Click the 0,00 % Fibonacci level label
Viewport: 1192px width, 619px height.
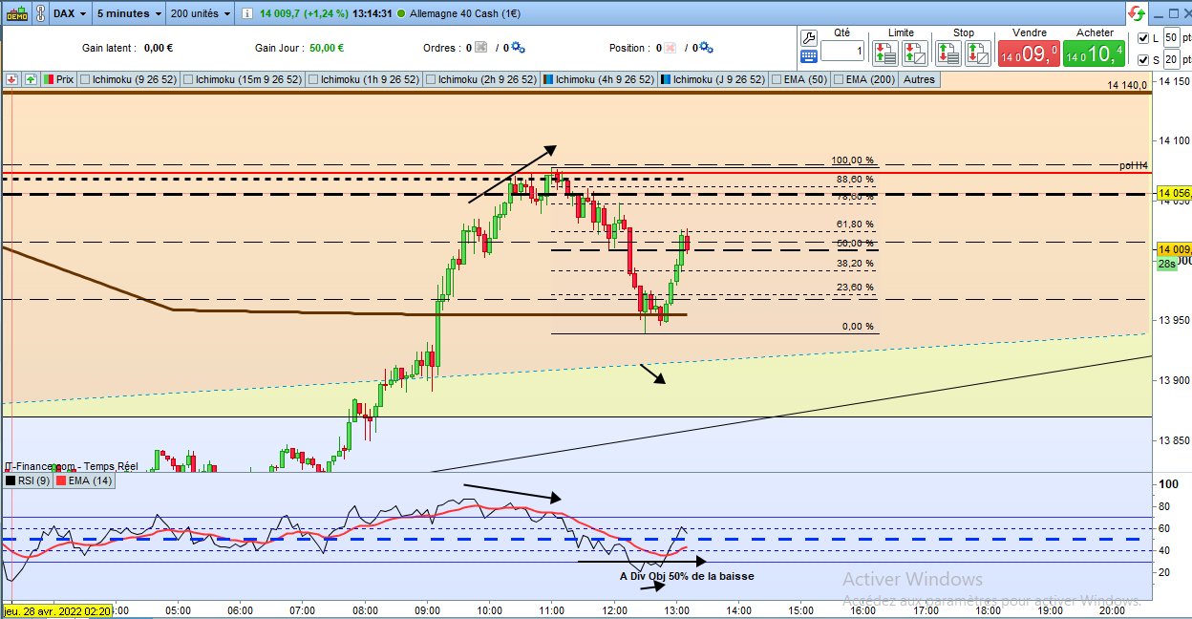pyautogui.click(x=858, y=326)
